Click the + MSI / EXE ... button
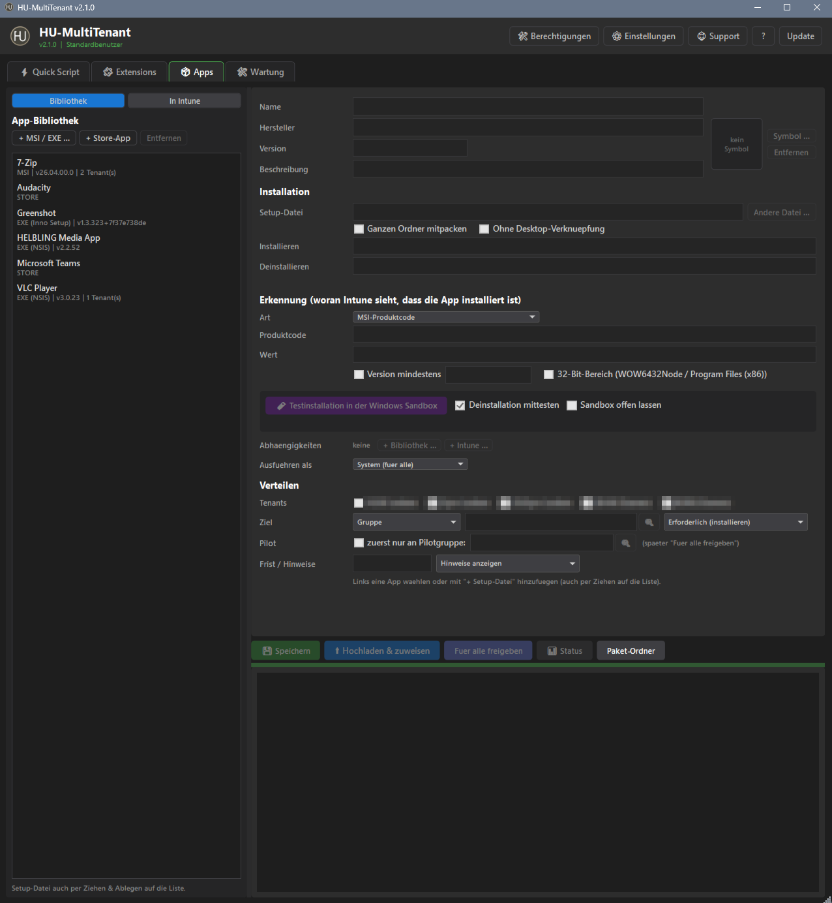The width and height of the screenshot is (832, 903). 44,138
